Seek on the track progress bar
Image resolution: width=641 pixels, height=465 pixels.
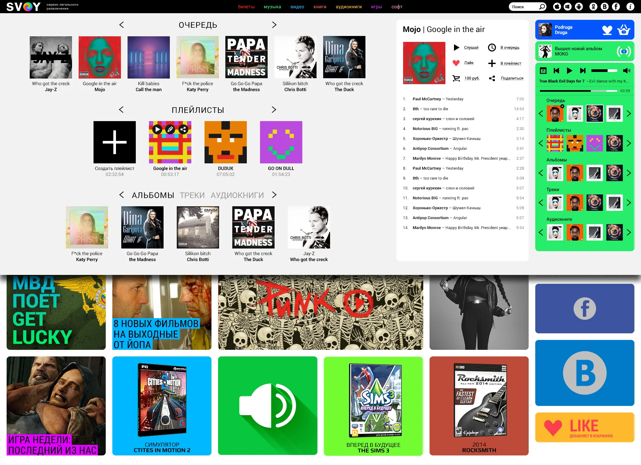(578, 91)
